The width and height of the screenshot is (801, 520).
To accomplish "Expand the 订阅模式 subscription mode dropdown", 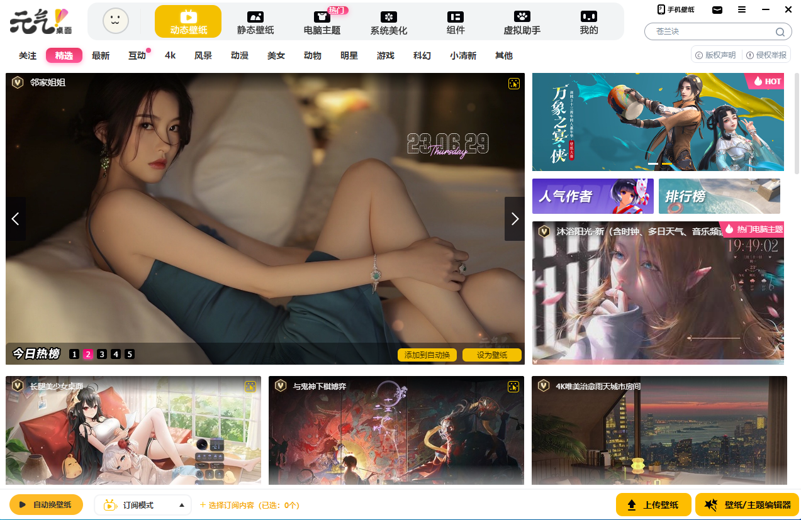I will click(143, 504).
